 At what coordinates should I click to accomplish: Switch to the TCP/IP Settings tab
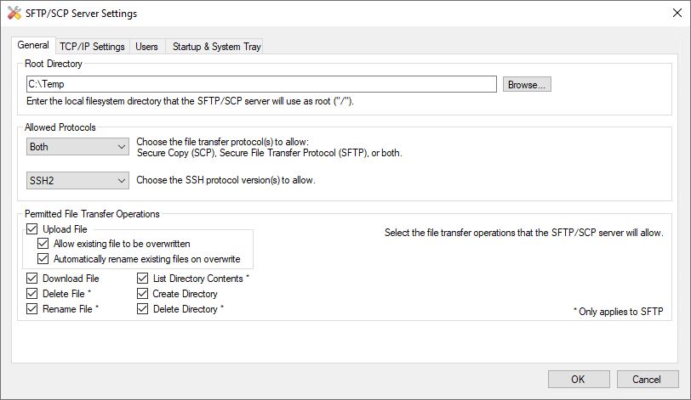(x=92, y=47)
